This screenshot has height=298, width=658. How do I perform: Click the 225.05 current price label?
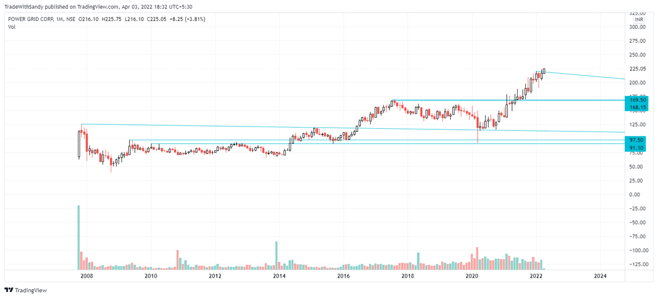pyautogui.click(x=637, y=69)
